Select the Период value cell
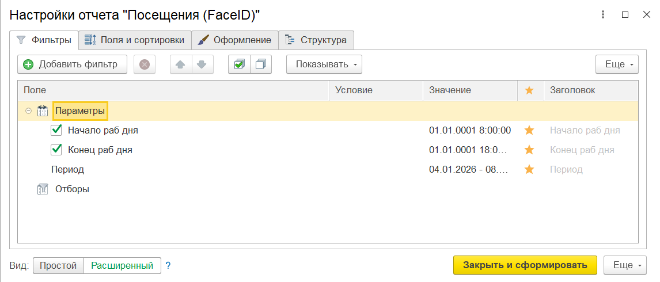The image size is (660, 282). [x=469, y=170]
